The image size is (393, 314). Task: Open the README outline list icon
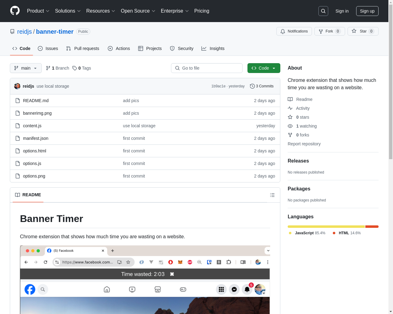[272, 195]
